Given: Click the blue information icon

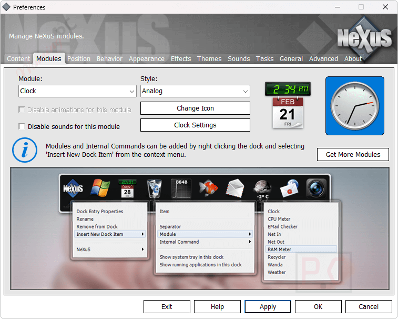Looking at the screenshot, I should [25, 150].
